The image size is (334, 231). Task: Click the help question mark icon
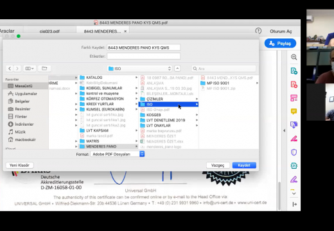pyautogui.click(x=258, y=31)
